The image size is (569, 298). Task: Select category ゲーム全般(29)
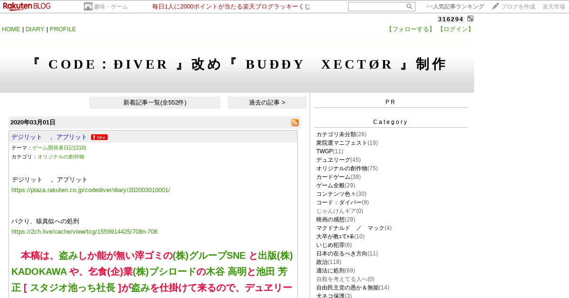click(336, 185)
